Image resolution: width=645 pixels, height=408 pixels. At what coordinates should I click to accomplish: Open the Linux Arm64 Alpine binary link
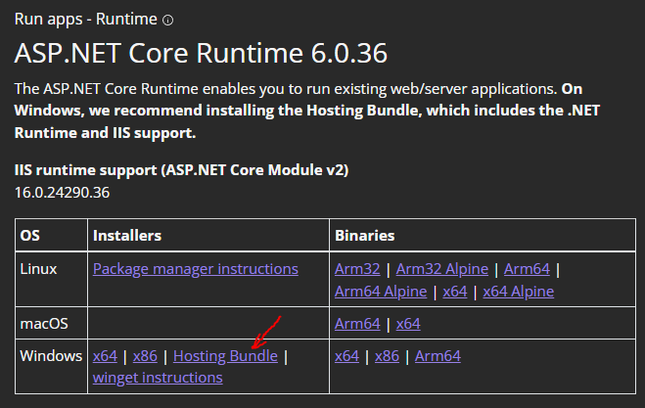[381, 292]
